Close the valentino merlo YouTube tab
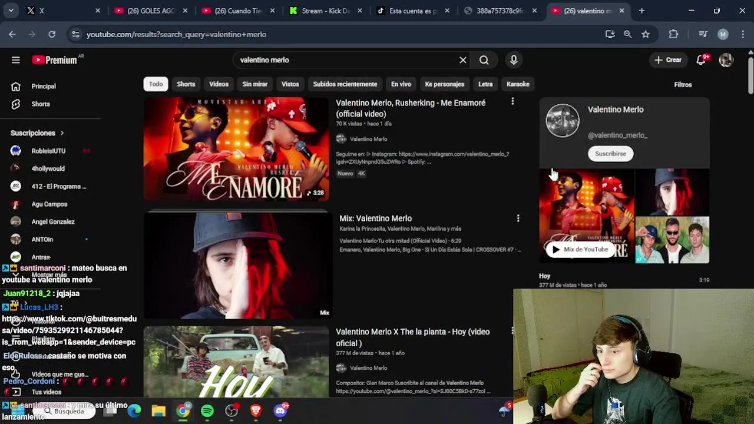 click(621, 11)
